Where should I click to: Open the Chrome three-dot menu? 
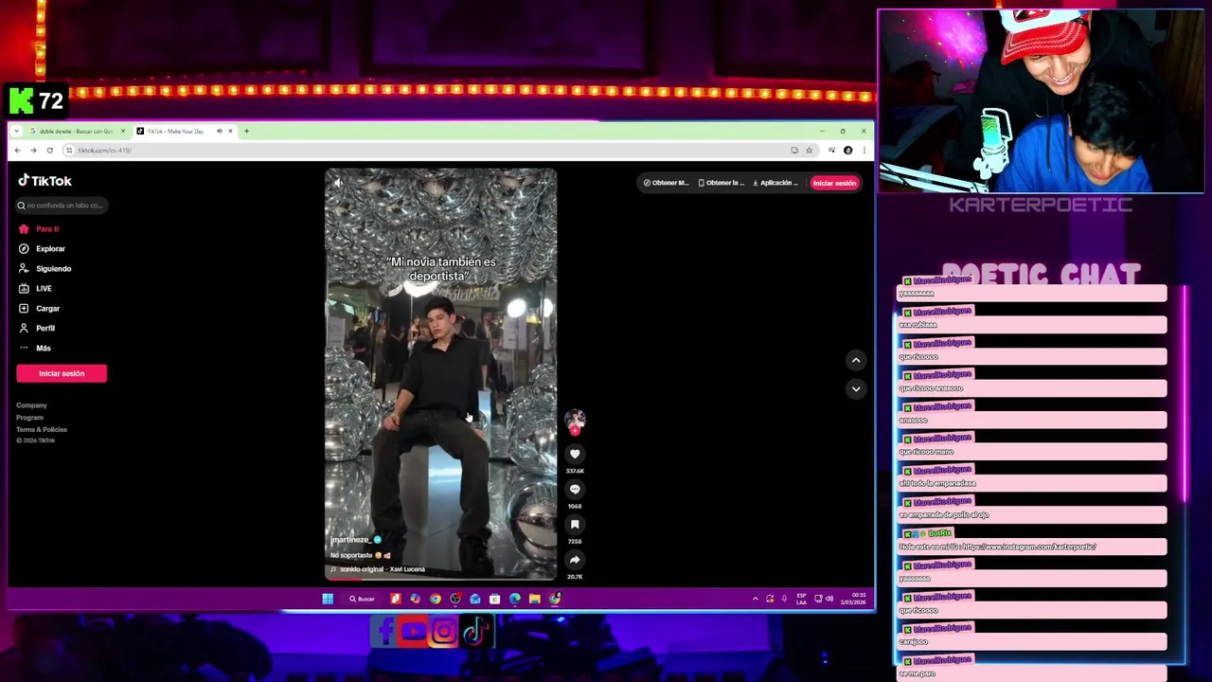click(864, 150)
